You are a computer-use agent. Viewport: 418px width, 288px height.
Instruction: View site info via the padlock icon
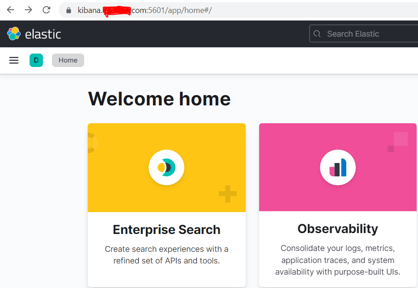point(68,10)
